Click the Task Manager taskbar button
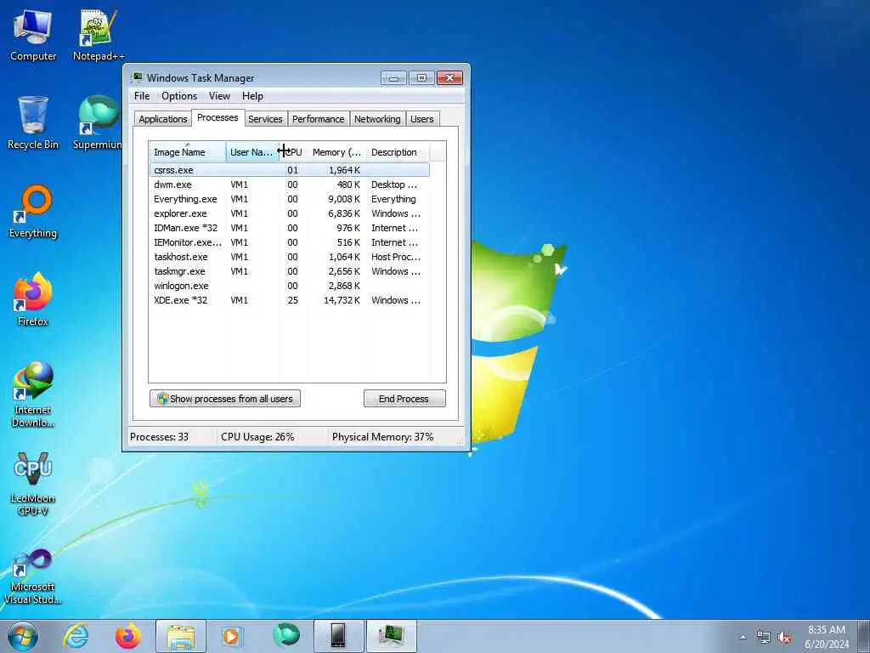 [391, 636]
